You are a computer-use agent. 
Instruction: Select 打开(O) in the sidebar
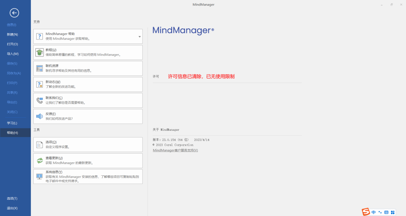click(12, 44)
